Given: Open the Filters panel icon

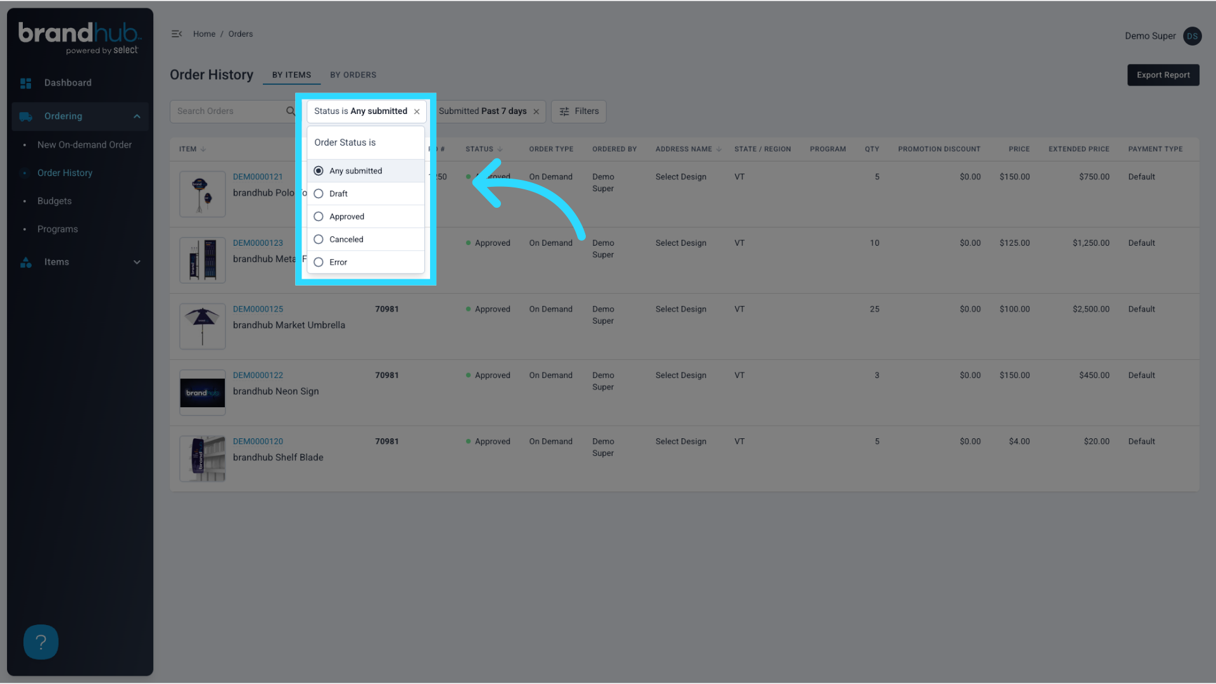Looking at the screenshot, I should (x=564, y=111).
